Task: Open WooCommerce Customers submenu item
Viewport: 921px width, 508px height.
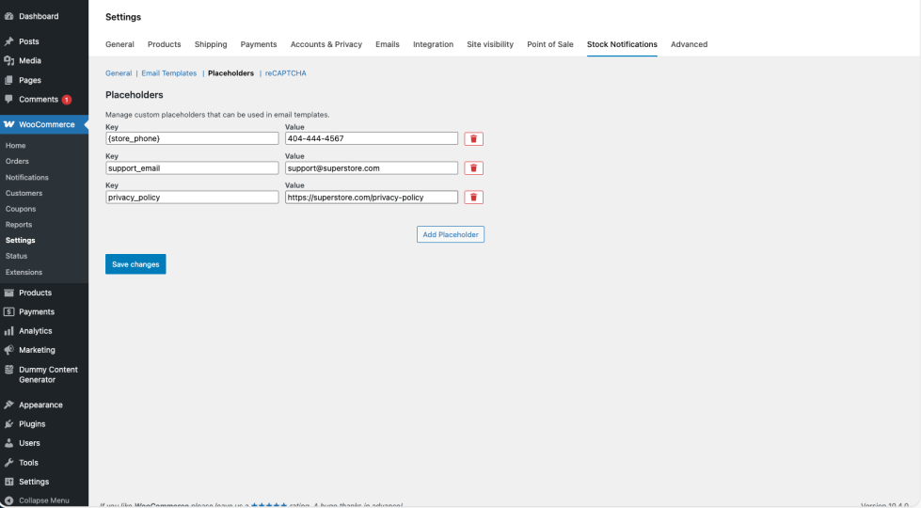Action: 24,193
